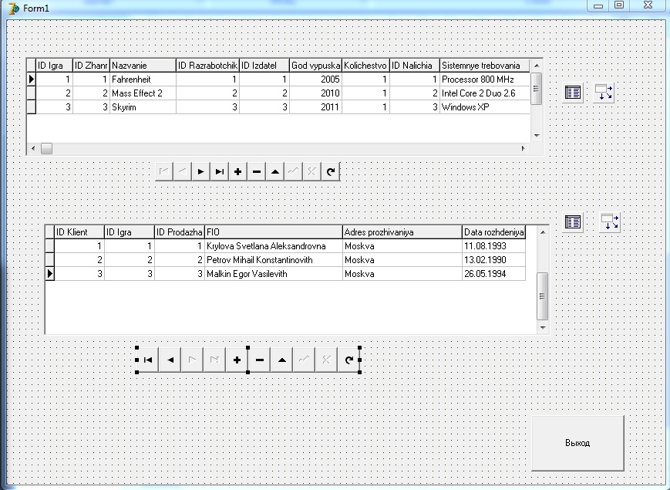
Task: Select the Fahrenheit cell
Action: tap(143, 79)
